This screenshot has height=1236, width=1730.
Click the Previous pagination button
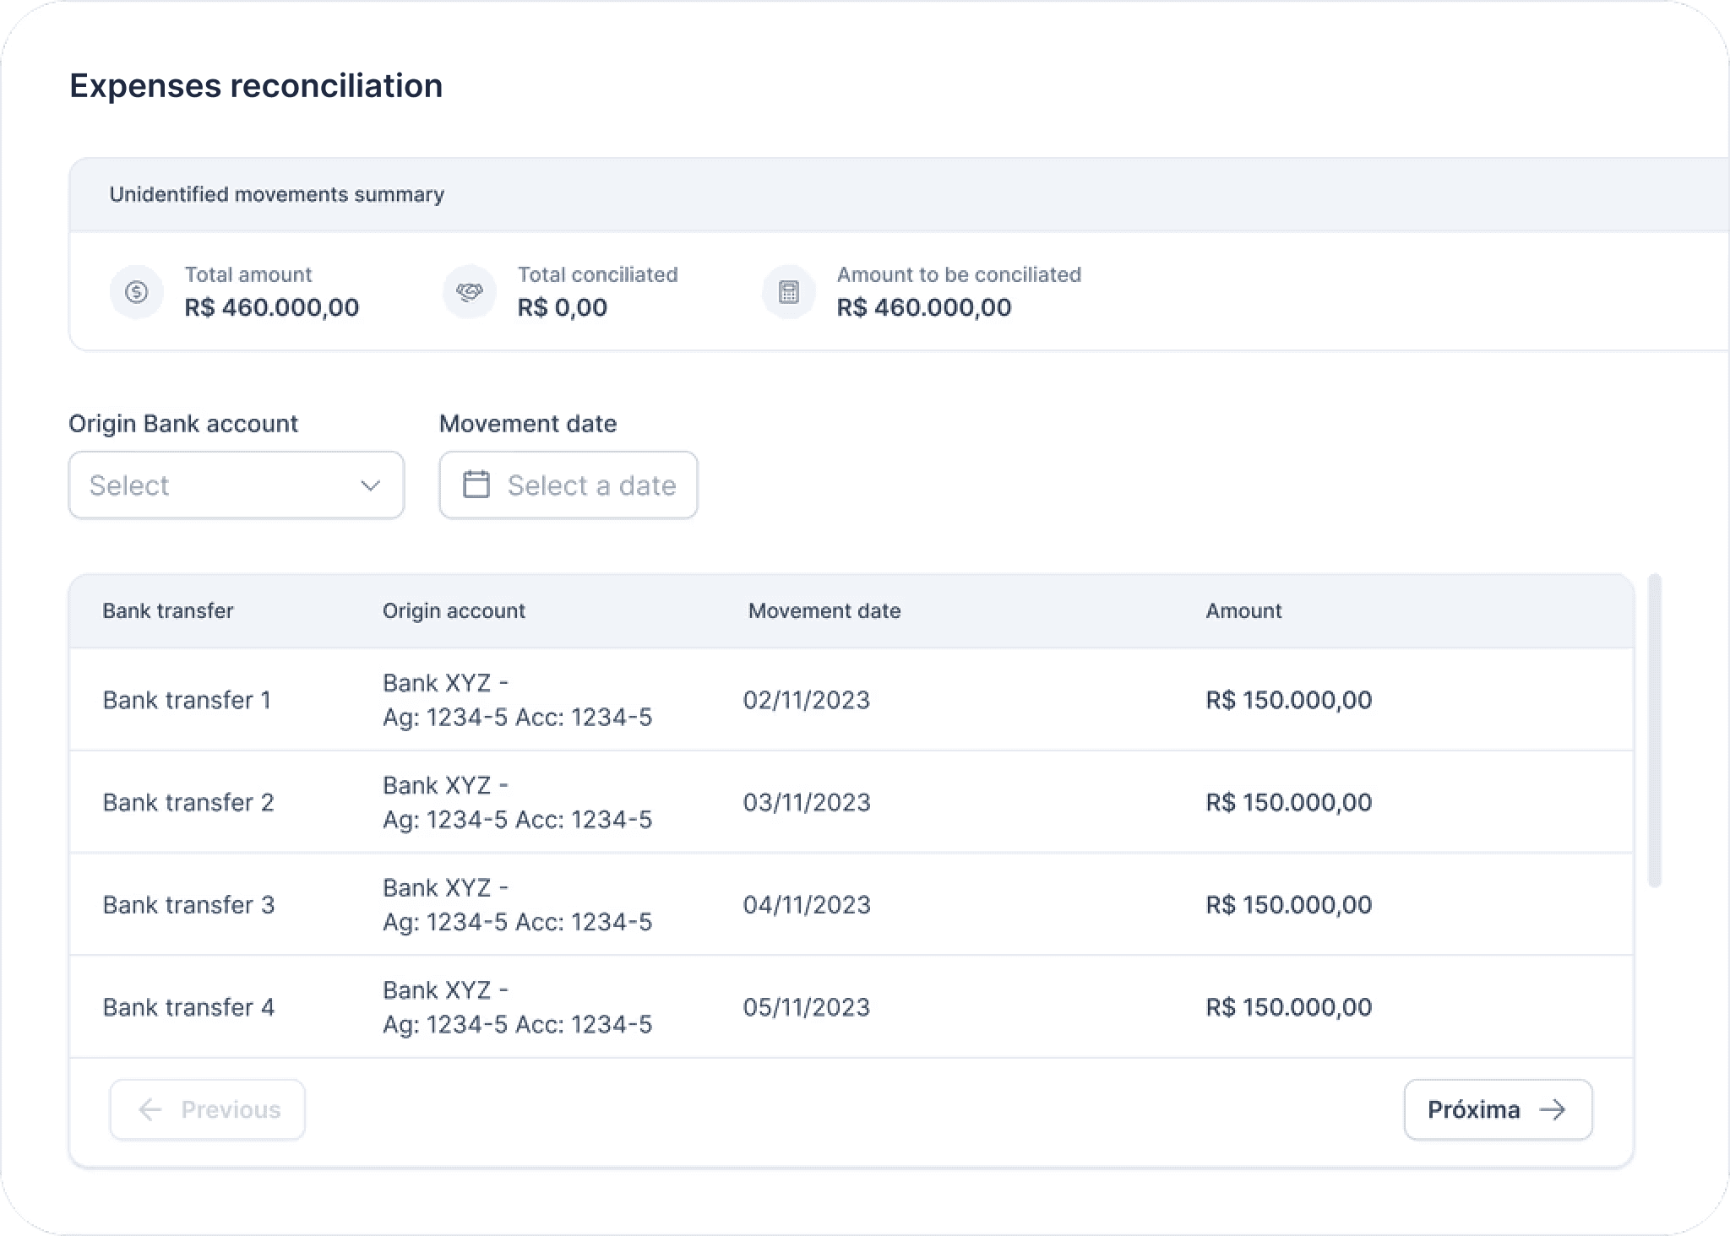207,1109
